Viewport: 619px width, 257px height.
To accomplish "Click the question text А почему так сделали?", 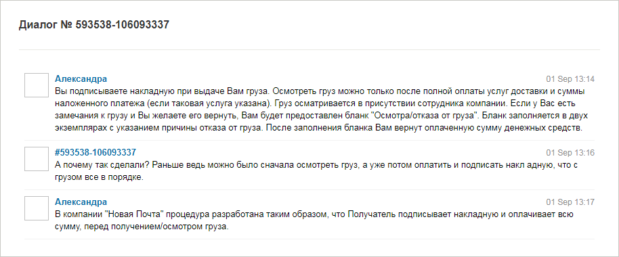I will pos(102,165).
